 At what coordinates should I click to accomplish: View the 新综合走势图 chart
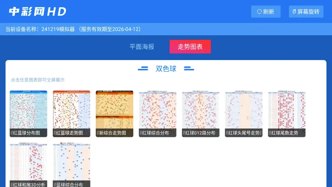(115, 114)
